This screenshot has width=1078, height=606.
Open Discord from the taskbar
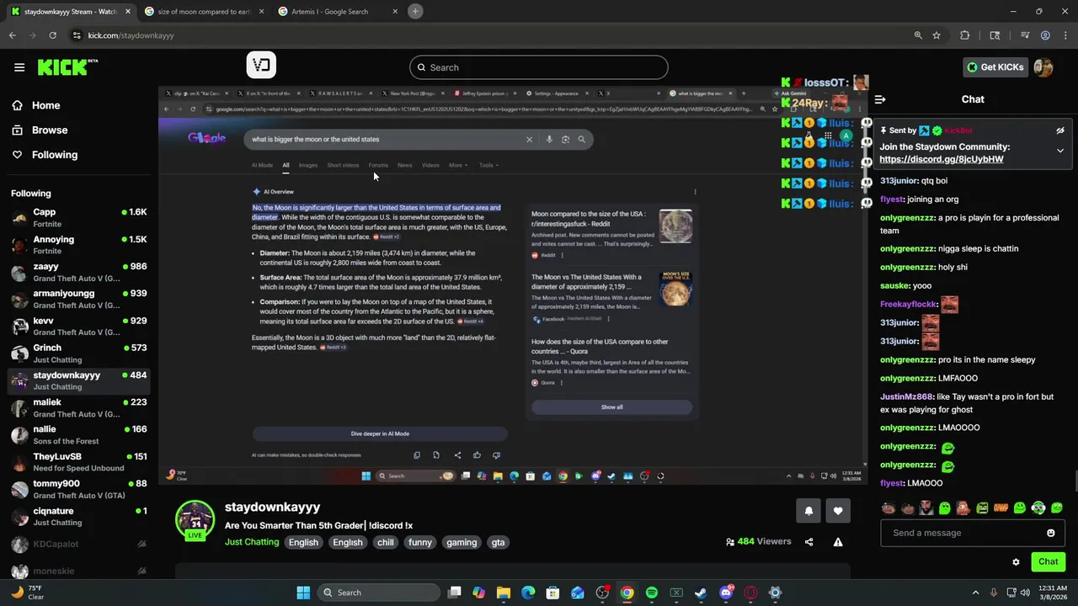click(x=726, y=593)
